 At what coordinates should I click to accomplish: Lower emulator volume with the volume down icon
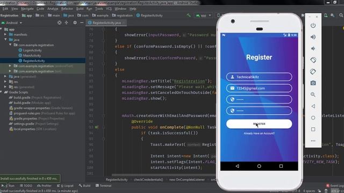313,48
